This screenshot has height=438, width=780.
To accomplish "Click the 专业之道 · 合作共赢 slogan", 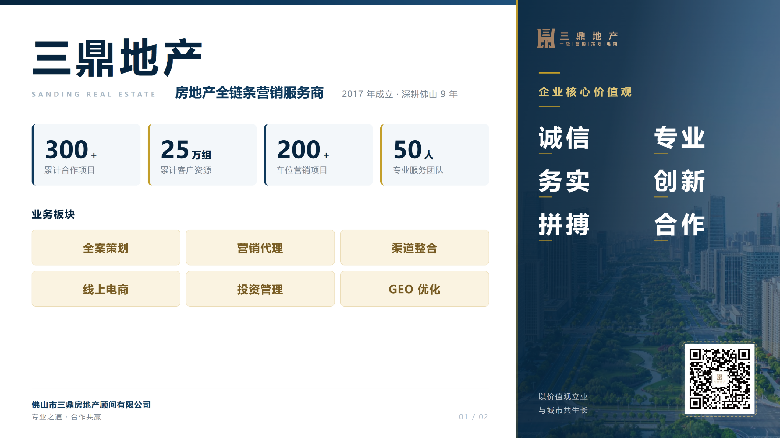I will tap(66, 417).
